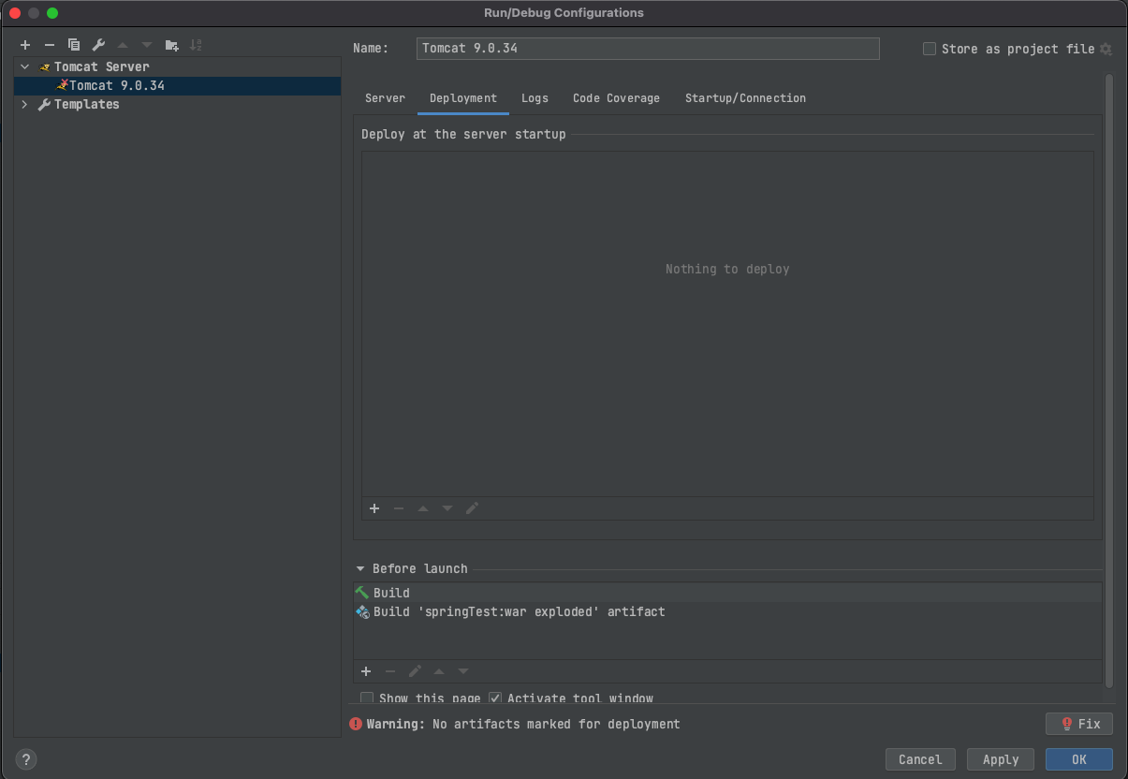
Task: Confirm with the OK button
Action: click(1079, 759)
